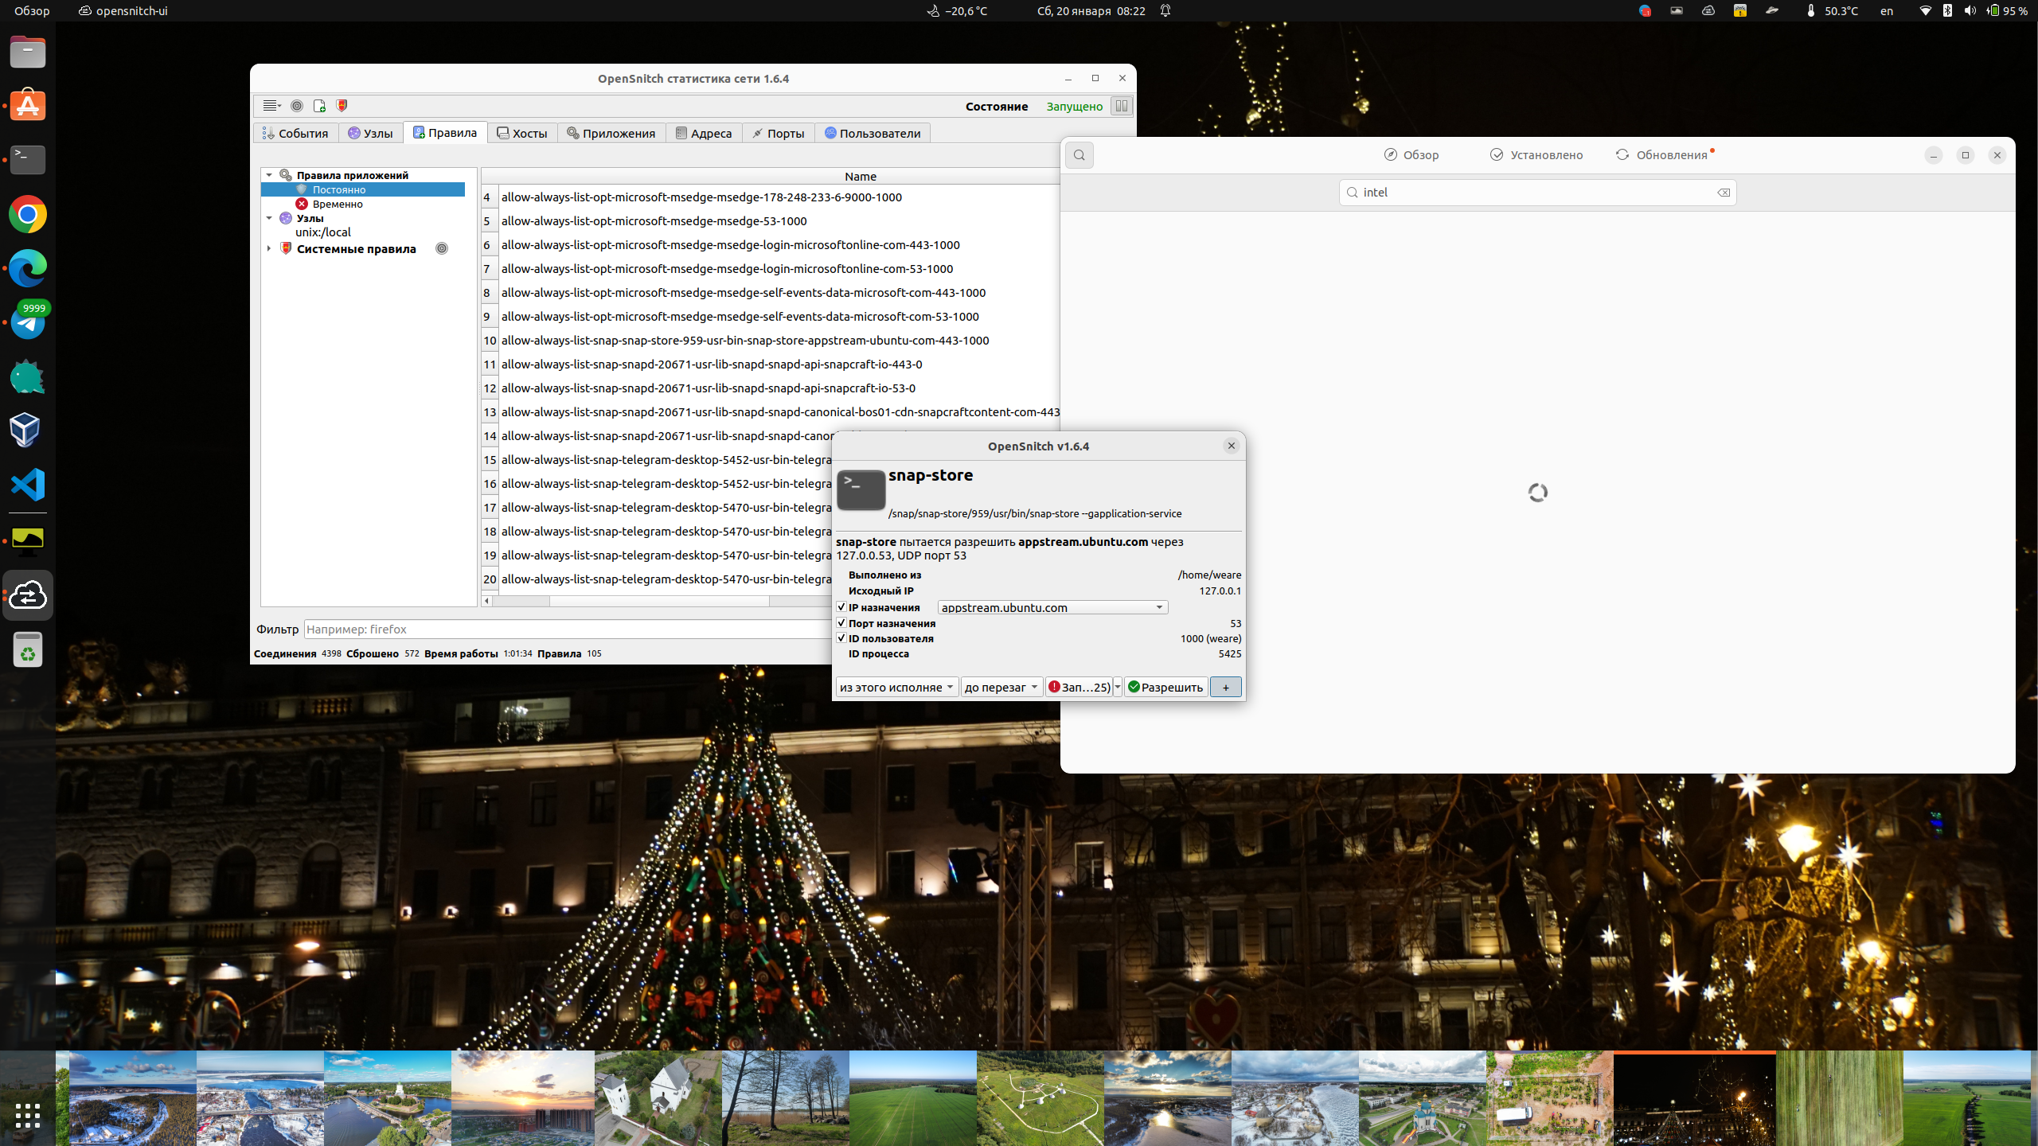Switch to the Узлы tab

[x=370, y=133]
